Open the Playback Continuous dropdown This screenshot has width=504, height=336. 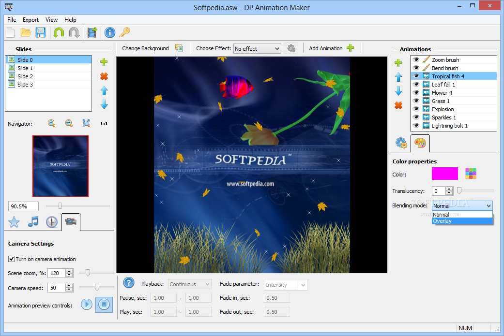coord(190,284)
